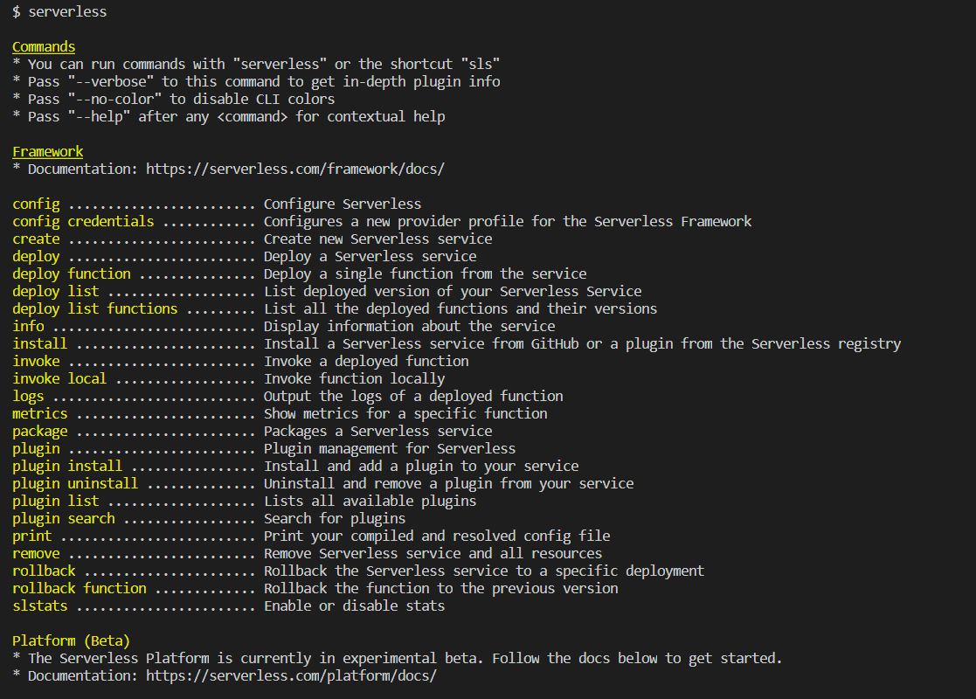The height and width of the screenshot is (699, 976).
Task: Click "Rollback the function to the previous version"
Action: 441,587
